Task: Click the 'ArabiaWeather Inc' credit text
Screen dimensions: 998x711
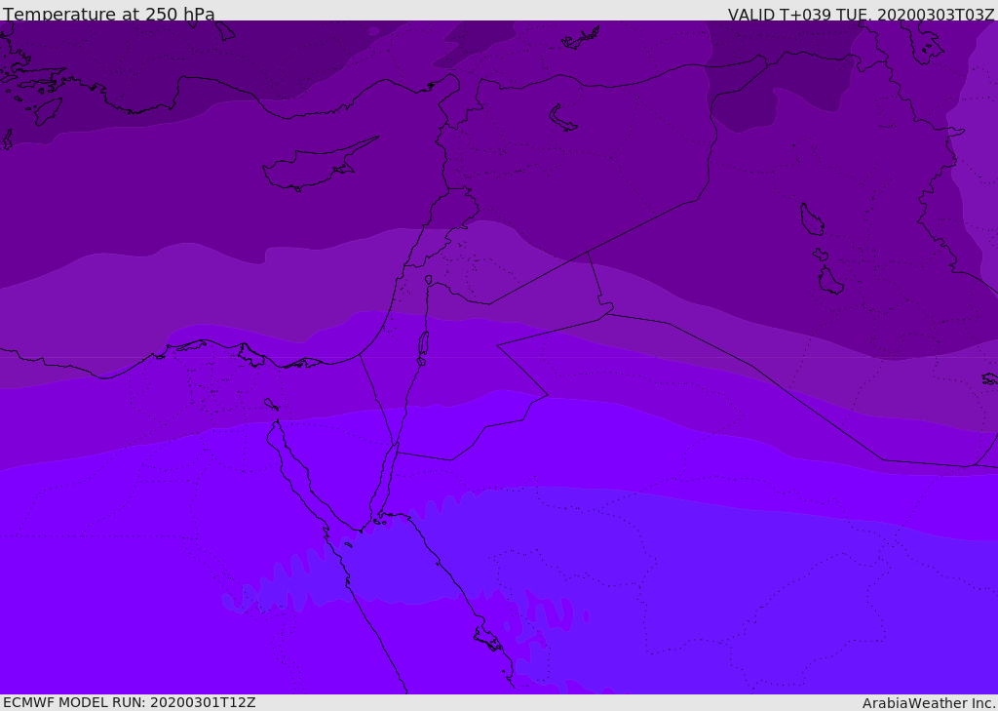Action: pos(928,703)
